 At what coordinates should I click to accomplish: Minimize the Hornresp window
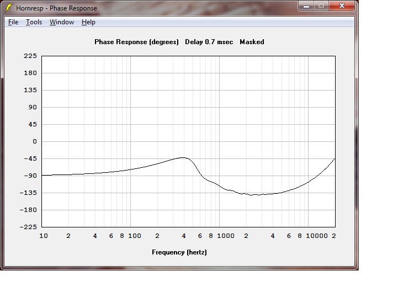pos(306,6)
